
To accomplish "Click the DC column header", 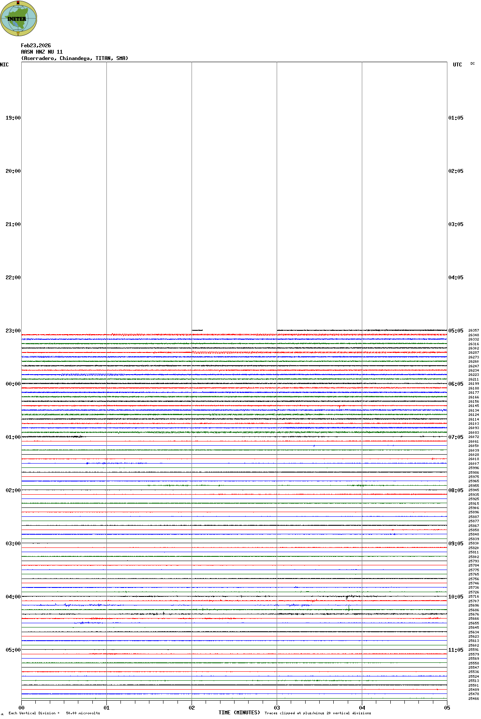I will 472,63.
